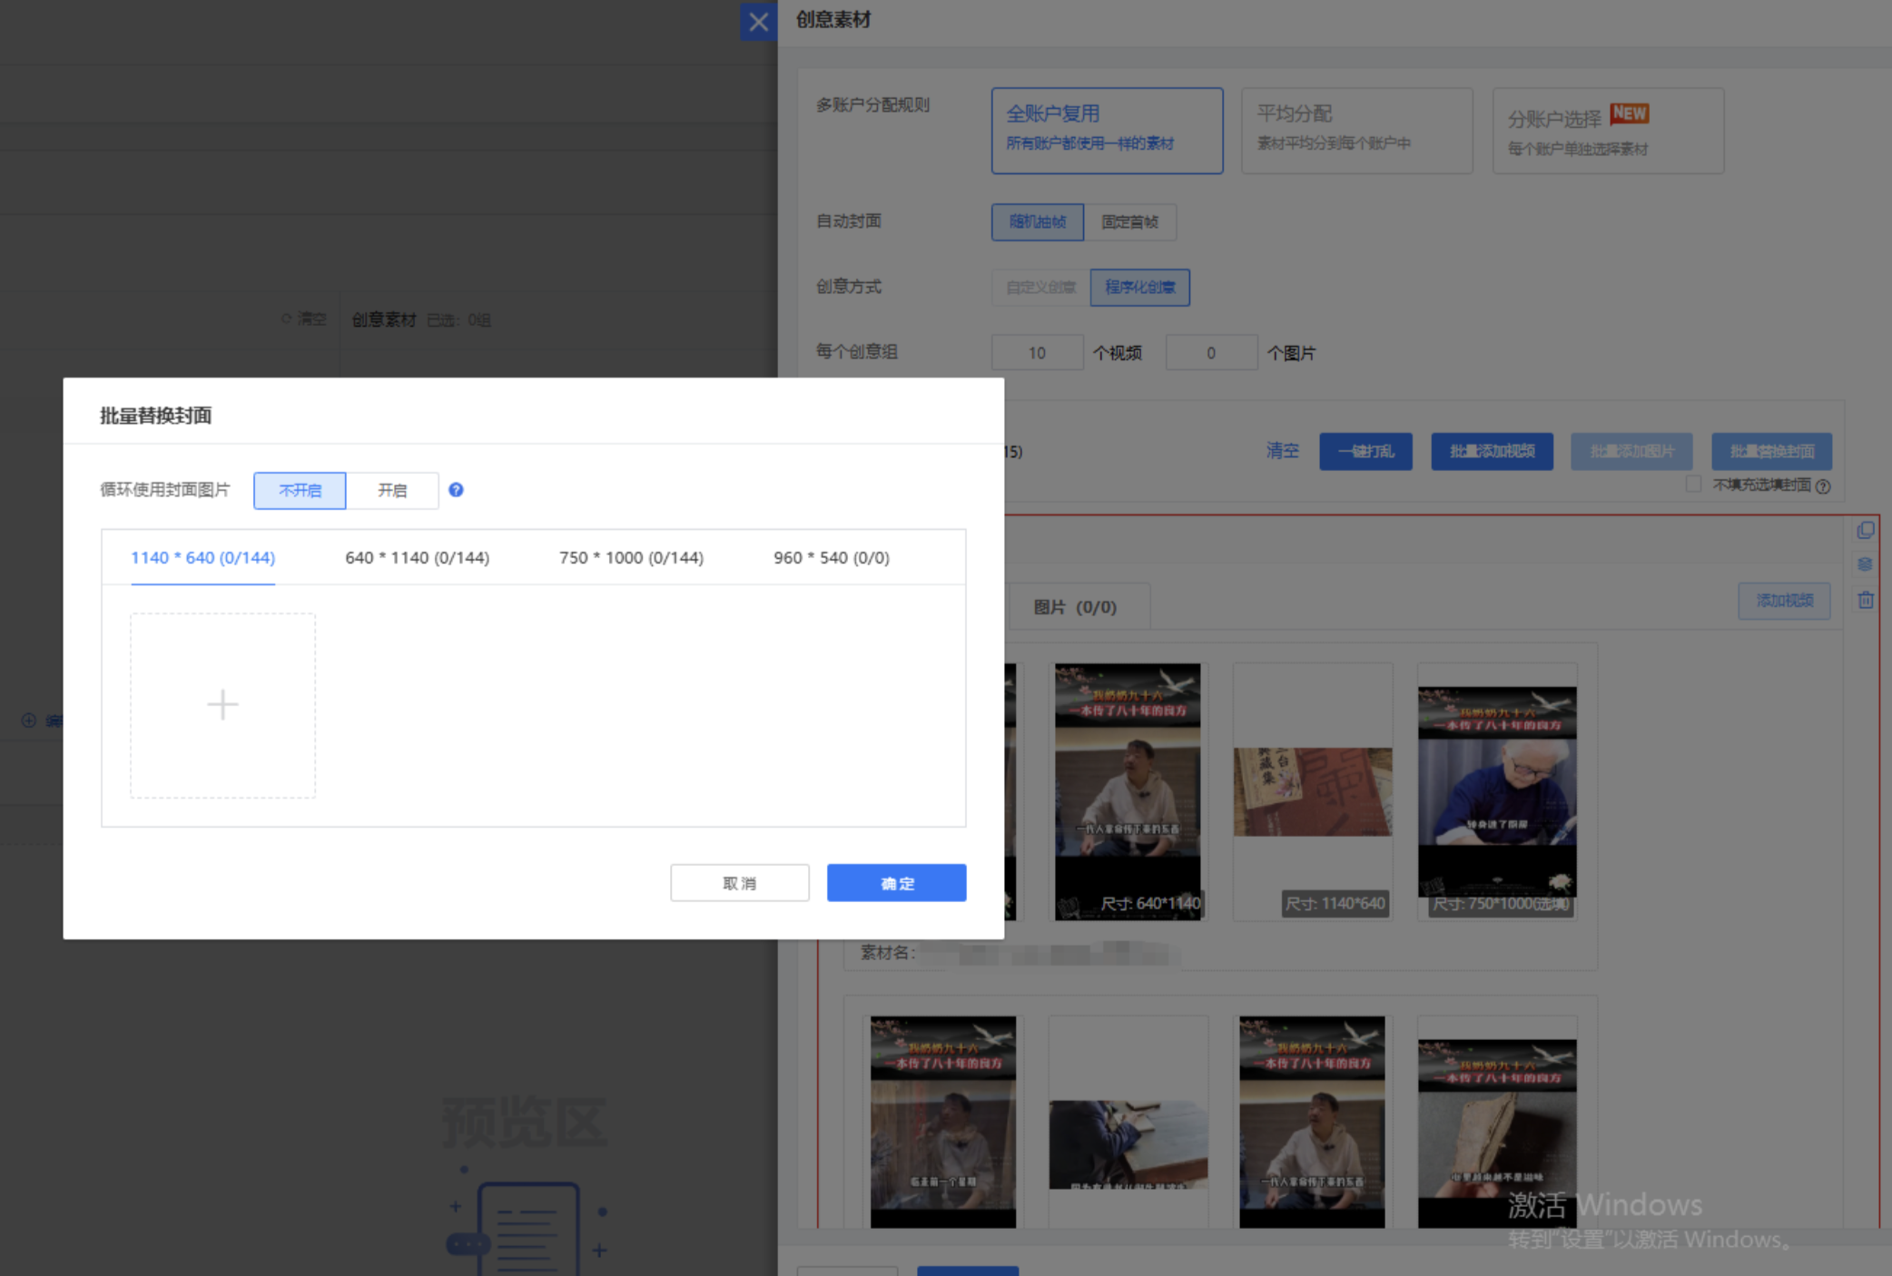The height and width of the screenshot is (1276, 1892).
Task: Select the 分账户选择 allocation rule card
Action: (x=1609, y=131)
